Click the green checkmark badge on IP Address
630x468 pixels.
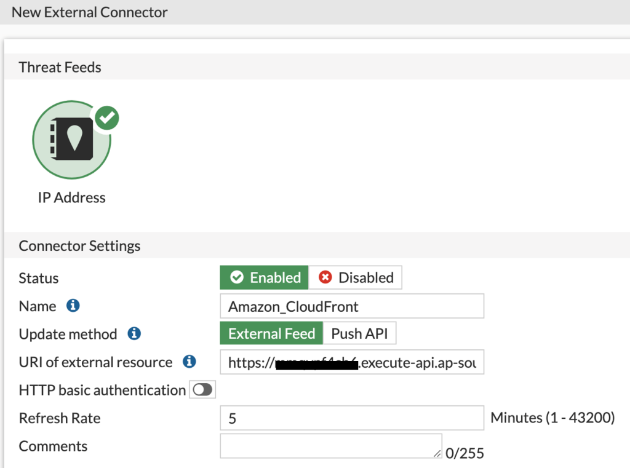point(106,118)
